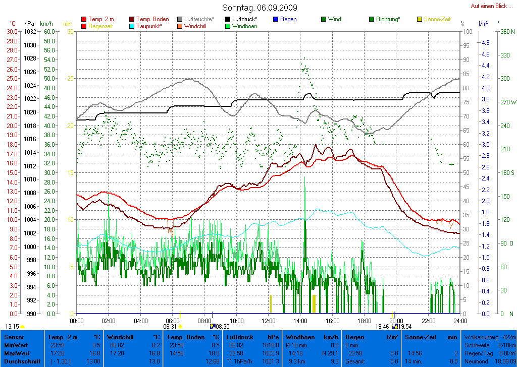Select the Luftdruck hPa table header
The width and height of the screenshot is (517, 367).
(253, 337)
